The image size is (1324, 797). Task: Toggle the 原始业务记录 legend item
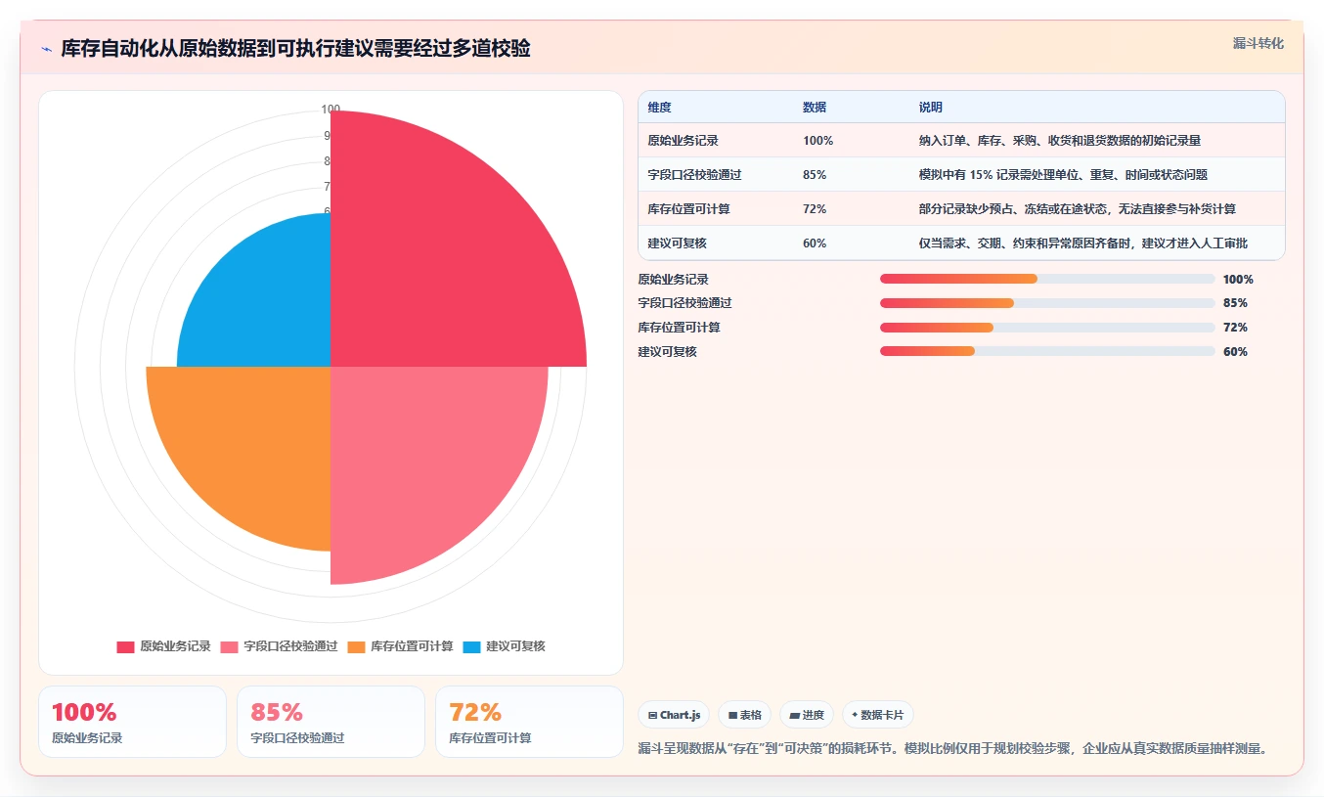tap(163, 646)
